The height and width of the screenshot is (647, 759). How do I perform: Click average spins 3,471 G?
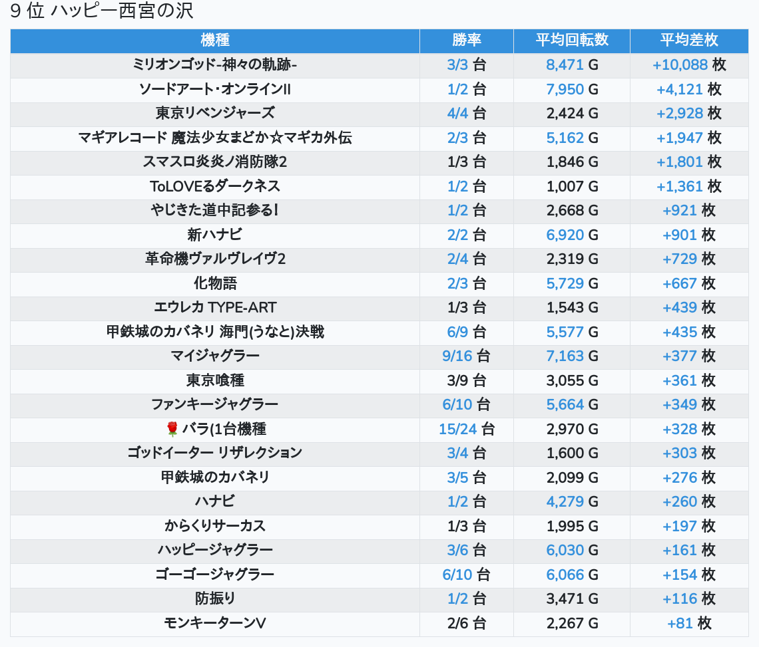(572, 598)
